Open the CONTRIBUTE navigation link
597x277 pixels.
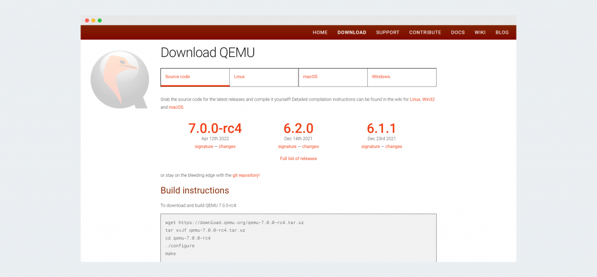[x=425, y=33]
